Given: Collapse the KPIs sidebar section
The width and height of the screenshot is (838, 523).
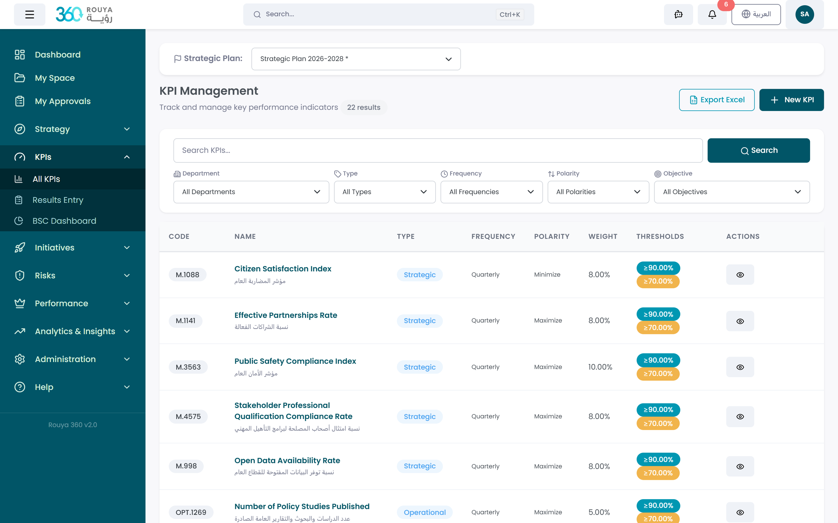Looking at the screenshot, I should tap(127, 157).
